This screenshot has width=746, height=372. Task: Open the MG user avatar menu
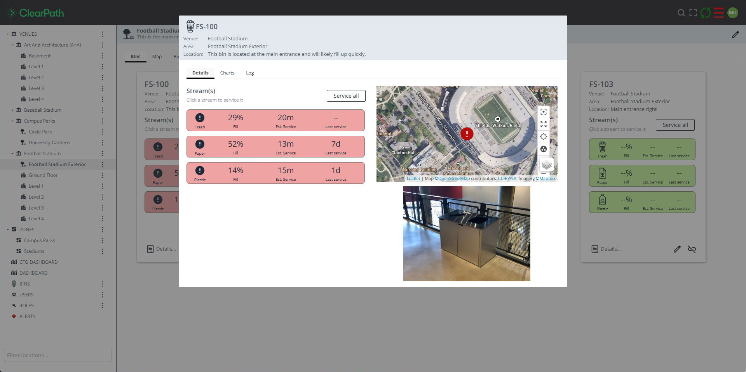(732, 13)
